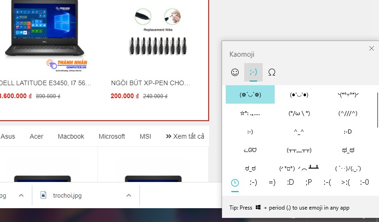379x222 pixels.
Task: Expand options chevron for left download item
Action: [x=21, y=195]
